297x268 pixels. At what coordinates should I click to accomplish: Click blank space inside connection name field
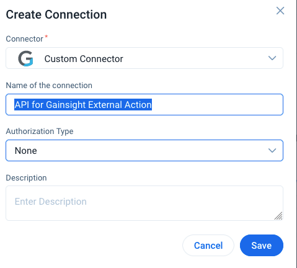[217, 105]
